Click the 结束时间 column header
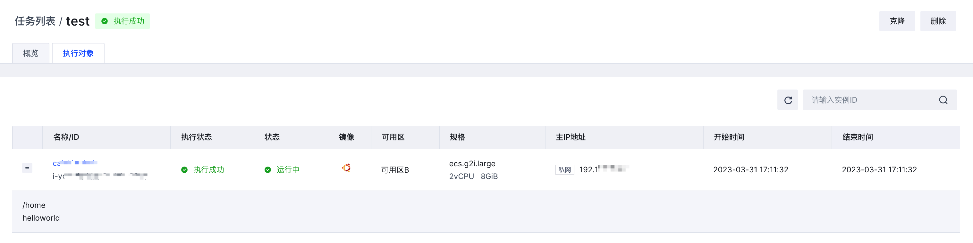 (x=858, y=137)
